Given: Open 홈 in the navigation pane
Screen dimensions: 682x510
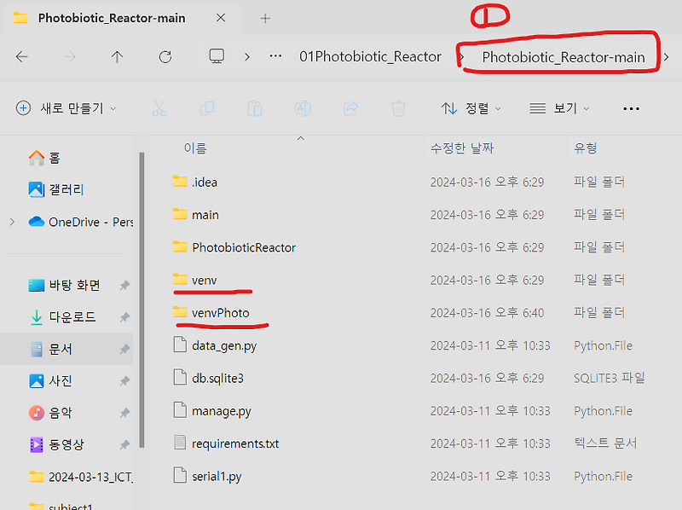Looking at the screenshot, I should coord(44,158).
